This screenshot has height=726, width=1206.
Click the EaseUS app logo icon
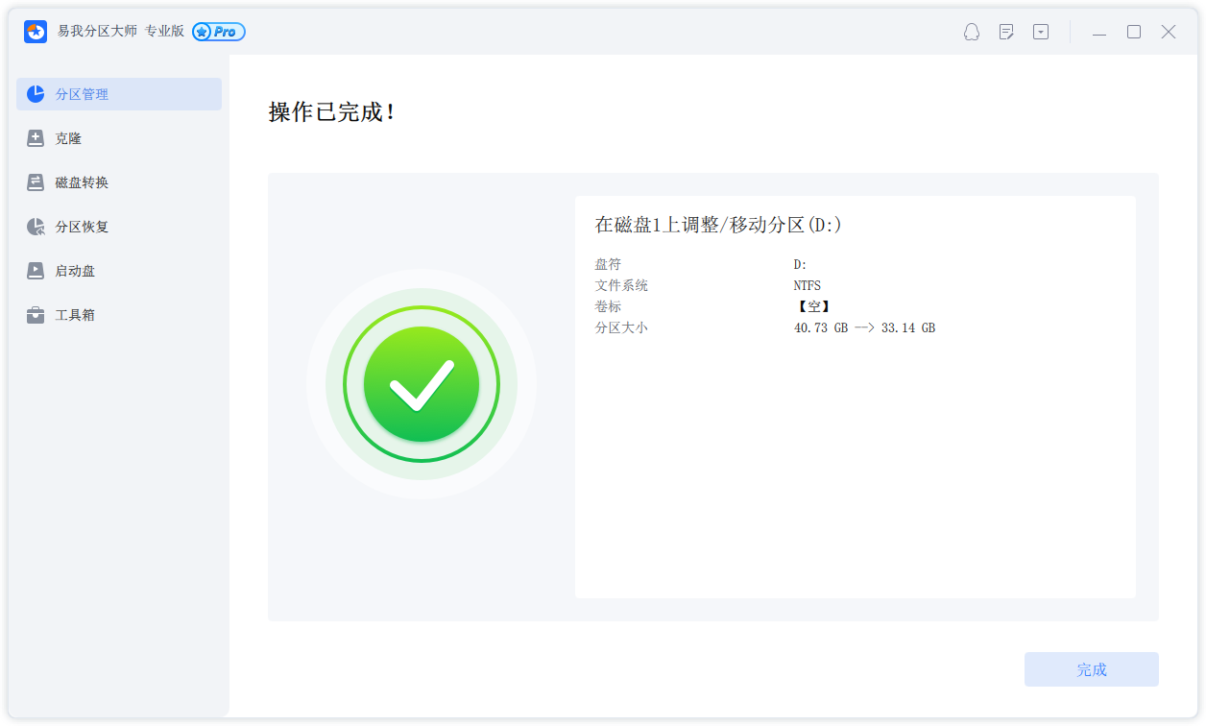coord(36,32)
